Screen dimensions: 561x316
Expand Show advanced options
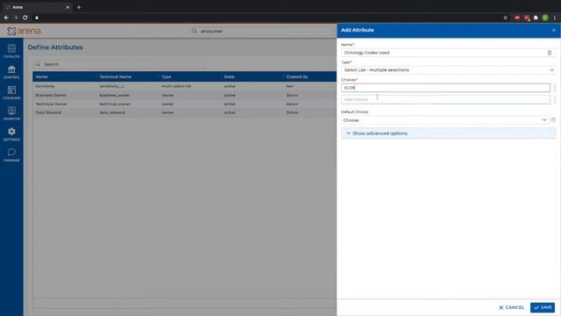click(448, 133)
